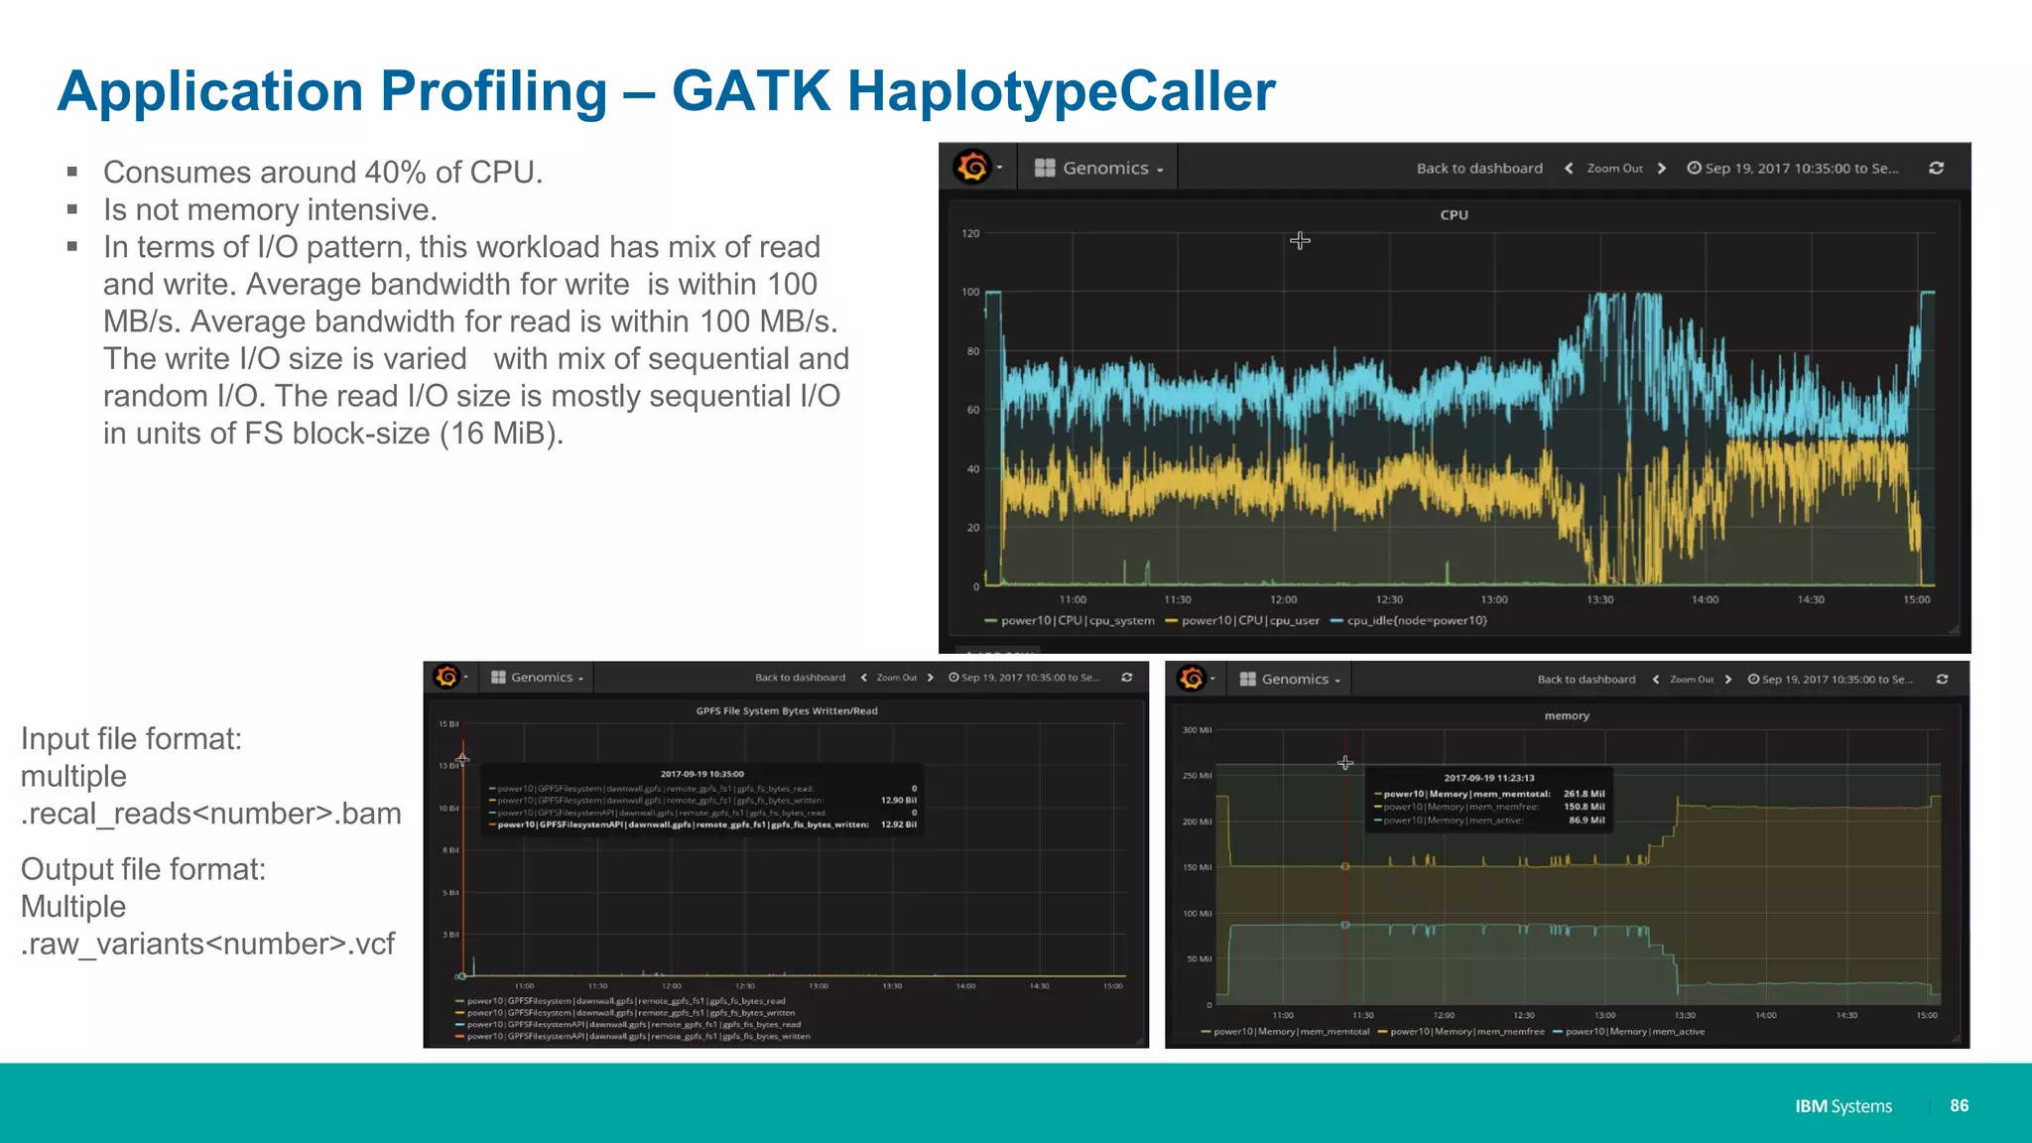This screenshot has height=1143, width=2032.
Task: Open Genomics dashboard dropdown in memory panel
Action: (x=1290, y=680)
